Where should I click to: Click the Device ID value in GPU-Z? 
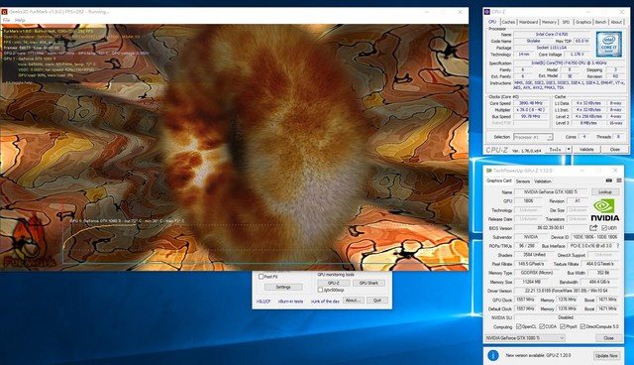click(595, 237)
